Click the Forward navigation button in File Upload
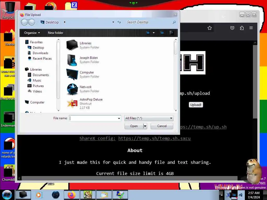This screenshot has width=267, height=200. pyautogui.click(x=32, y=22)
